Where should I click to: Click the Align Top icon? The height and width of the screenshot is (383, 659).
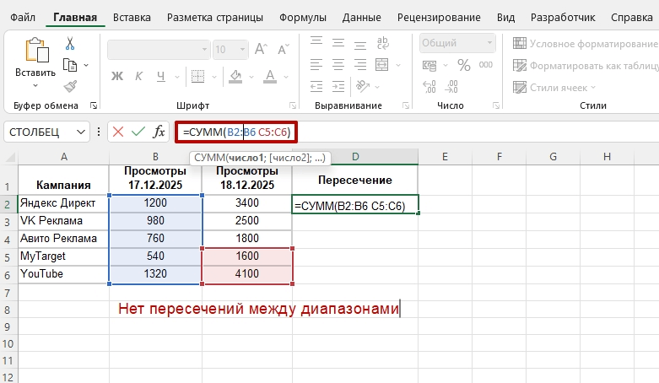coord(316,40)
